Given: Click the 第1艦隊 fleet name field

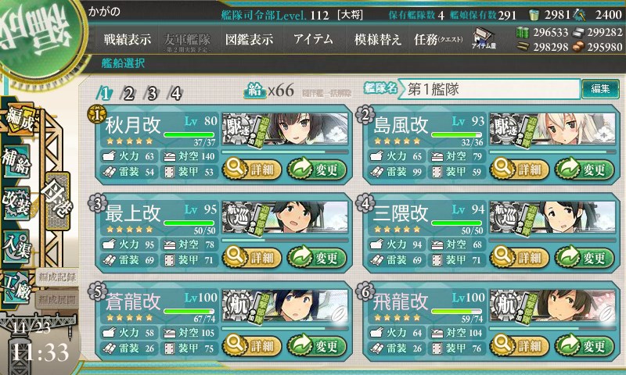Looking at the screenshot, I should tap(489, 89).
